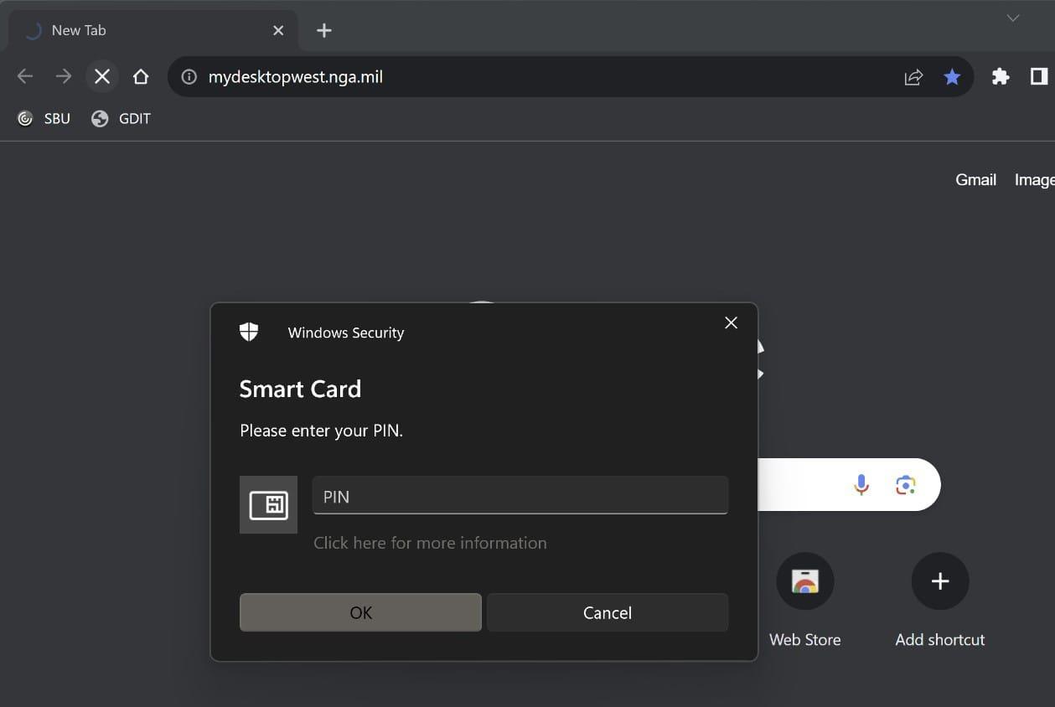Image resolution: width=1055 pixels, height=707 pixels.
Task: Open the home page via house icon
Action: pos(141,77)
